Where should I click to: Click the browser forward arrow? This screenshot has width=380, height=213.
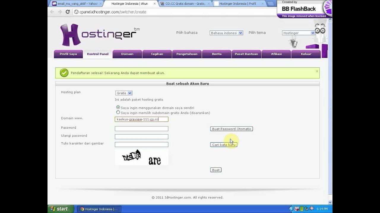(x=60, y=12)
